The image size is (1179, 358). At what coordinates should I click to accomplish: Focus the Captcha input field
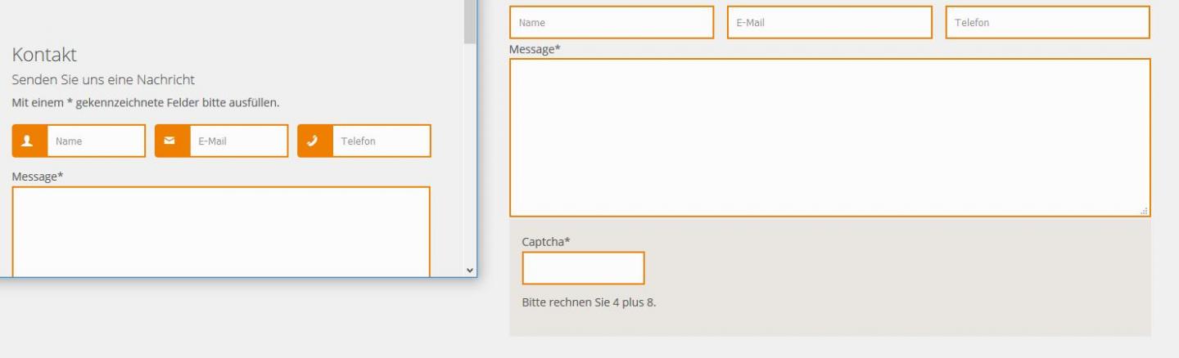[583, 268]
